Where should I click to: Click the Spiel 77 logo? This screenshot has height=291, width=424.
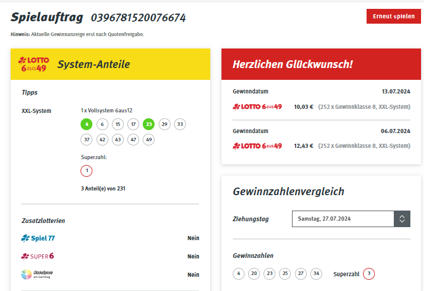(x=38, y=238)
